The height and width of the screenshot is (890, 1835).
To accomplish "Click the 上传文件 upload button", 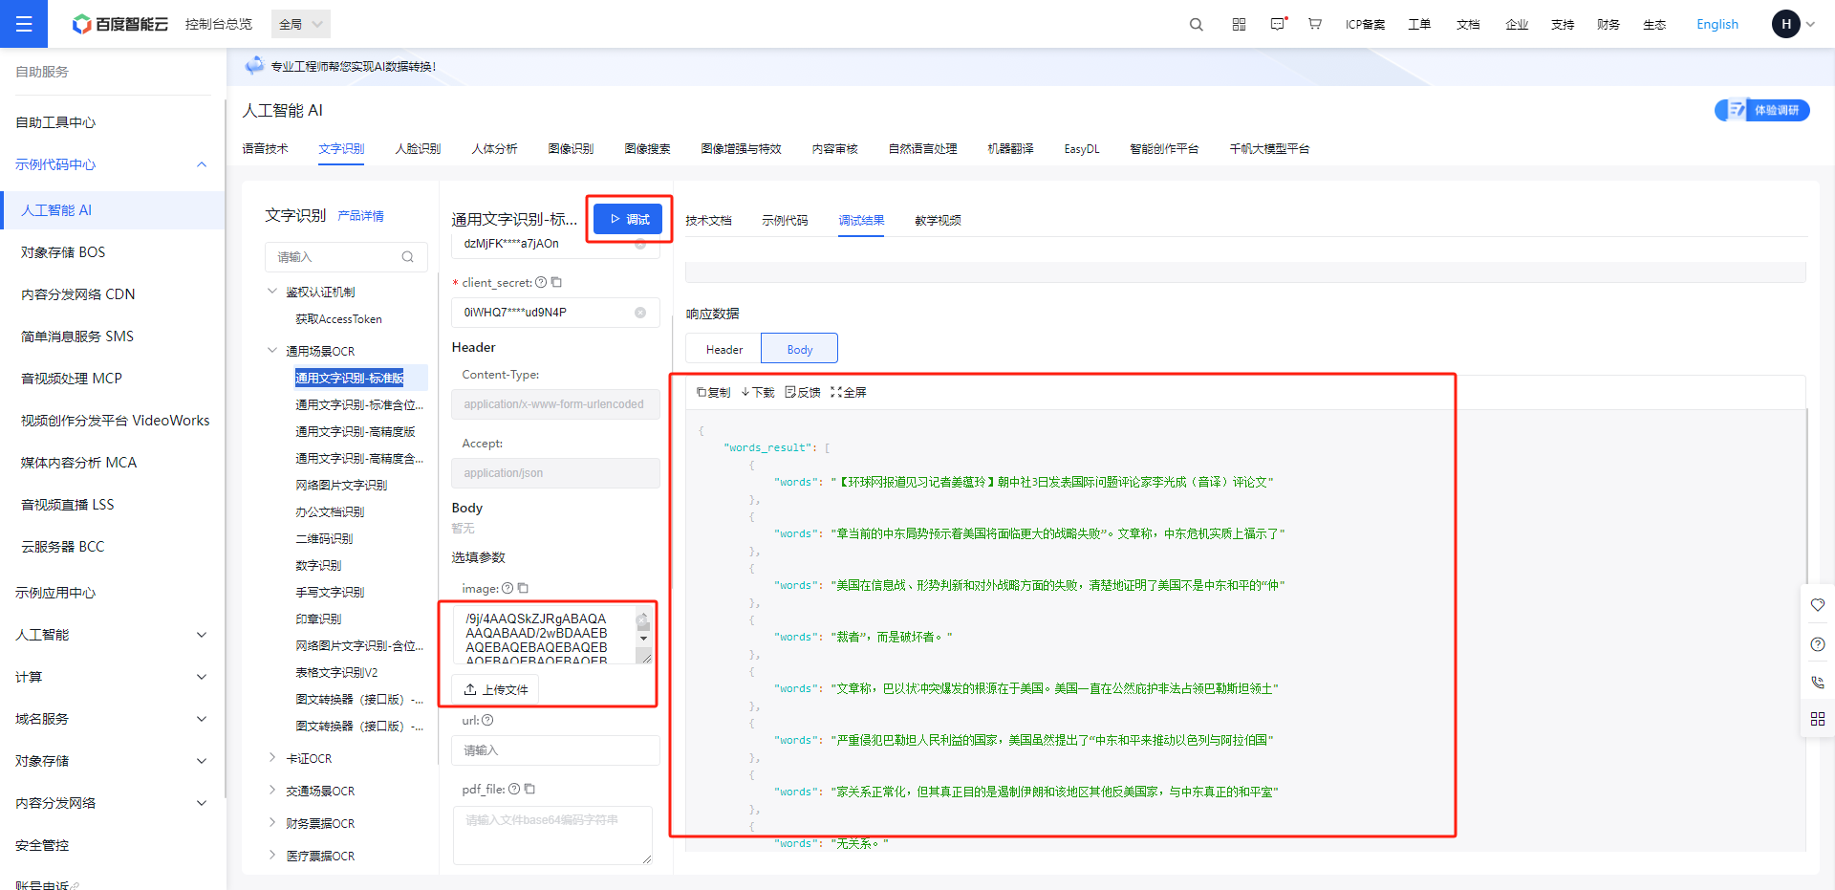I will pos(495,689).
